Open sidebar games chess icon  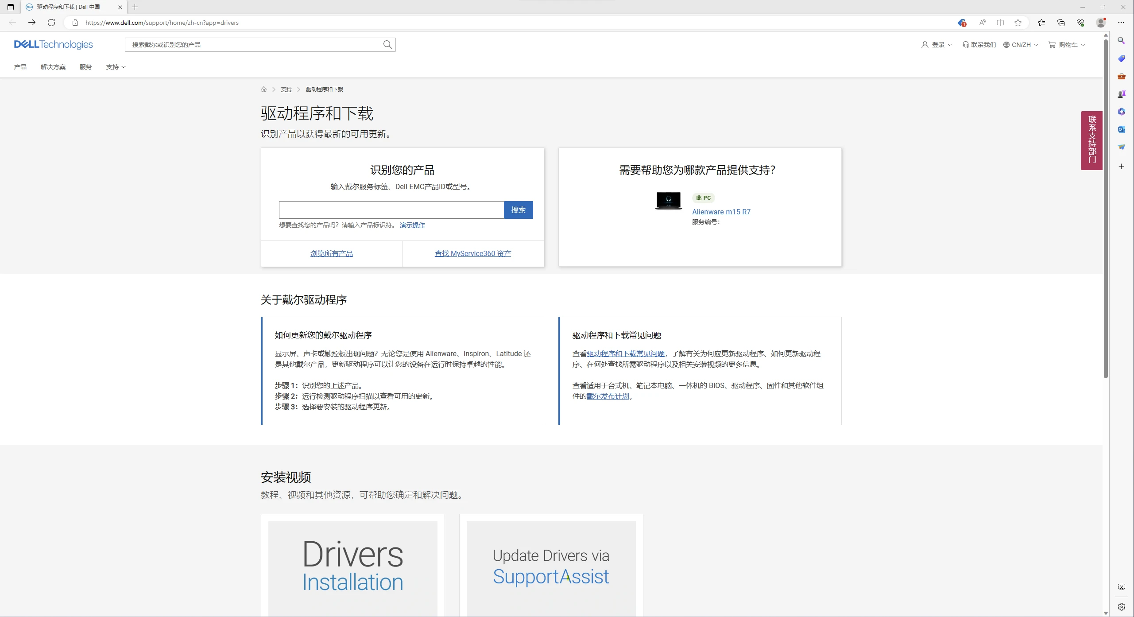[x=1121, y=94]
